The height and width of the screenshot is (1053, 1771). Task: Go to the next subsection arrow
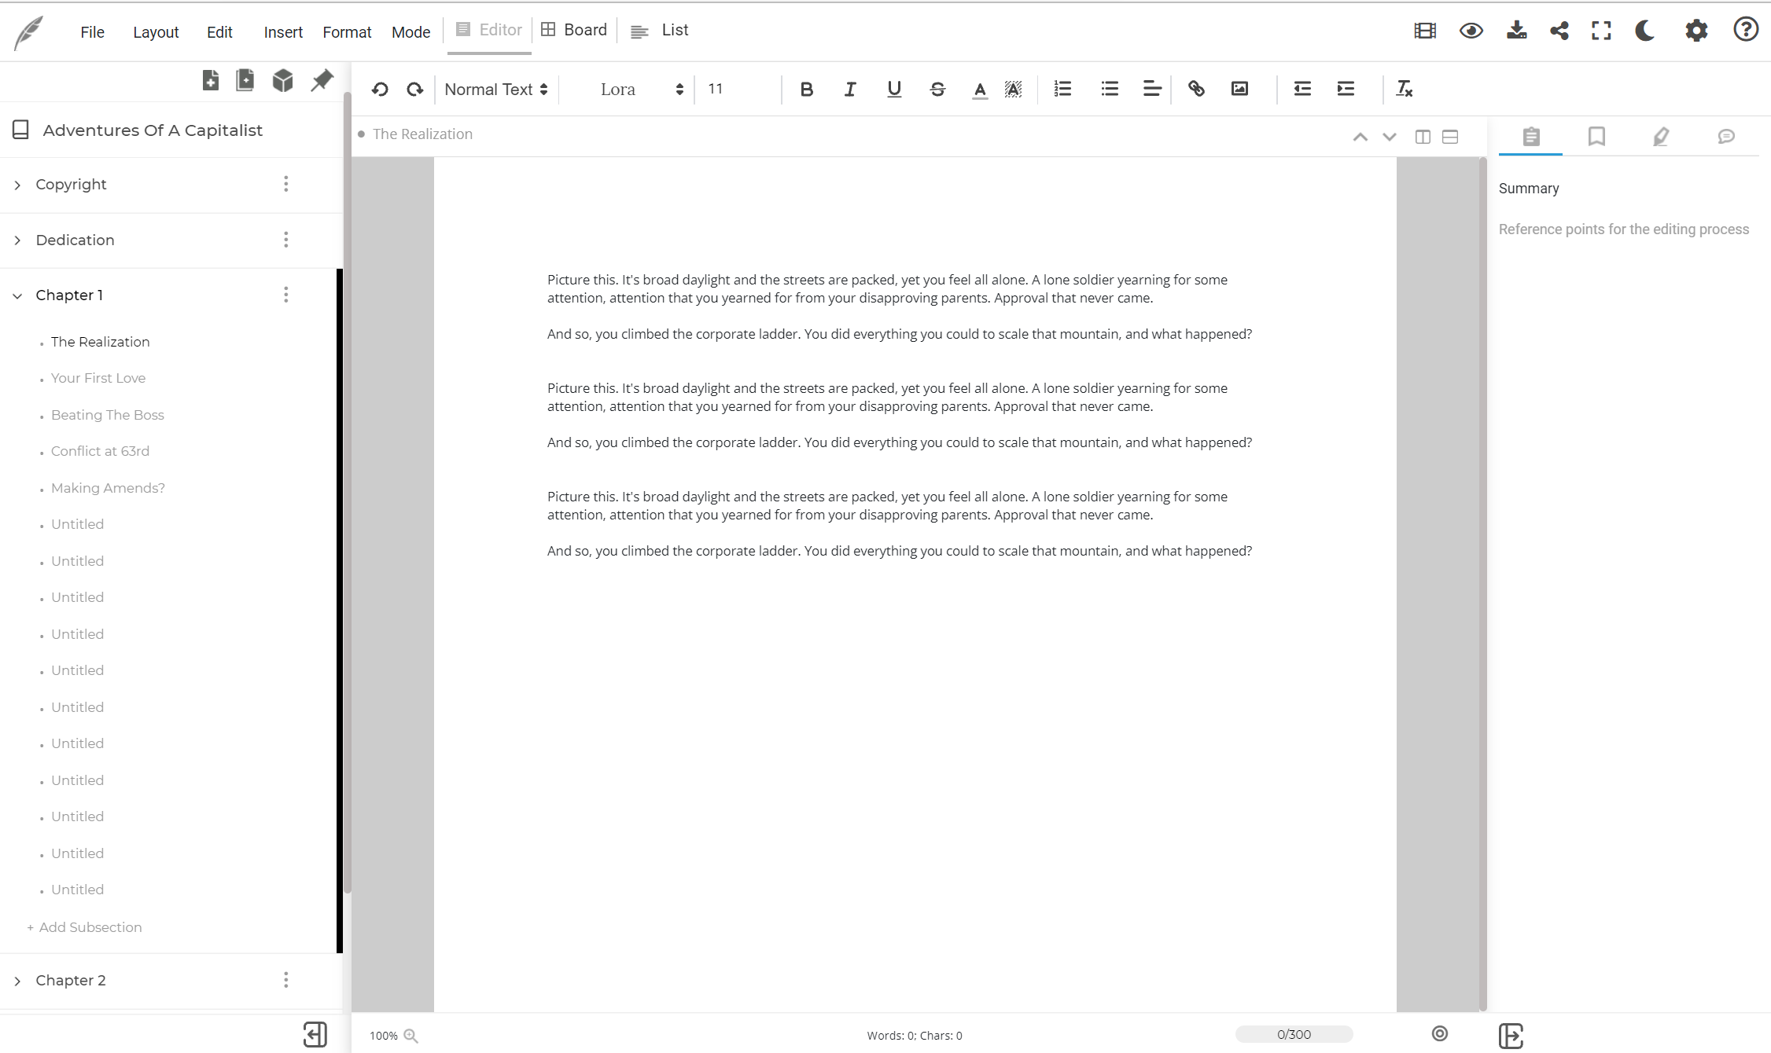pos(1389,137)
